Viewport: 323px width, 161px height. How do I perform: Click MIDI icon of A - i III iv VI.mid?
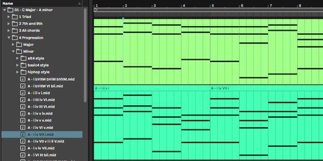pos(23,100)
